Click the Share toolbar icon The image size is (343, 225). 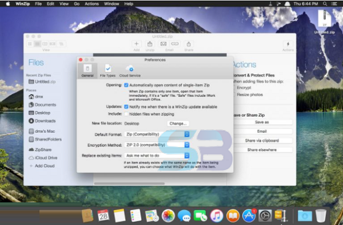tap(189, 44)
